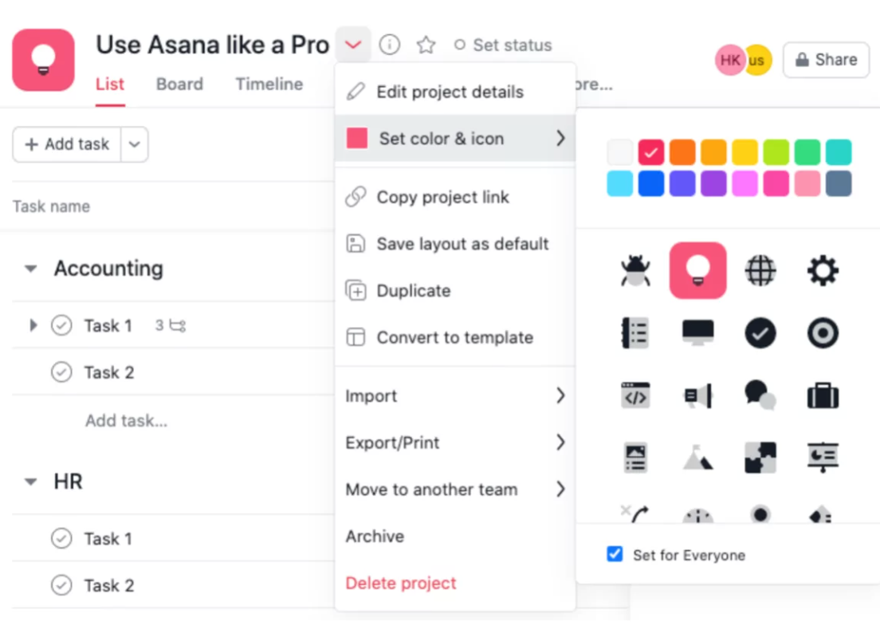Pick the teal aqua color swatch
Image resolution: width=880 pixels, height=641 pixels.
coord(839,152)
